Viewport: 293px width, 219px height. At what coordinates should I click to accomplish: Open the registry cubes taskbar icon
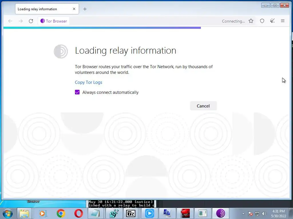[114, 213]
